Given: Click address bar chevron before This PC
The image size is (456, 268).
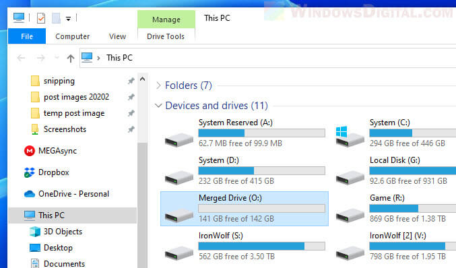Looking at the screenshot, I should [x=98, y=58].
